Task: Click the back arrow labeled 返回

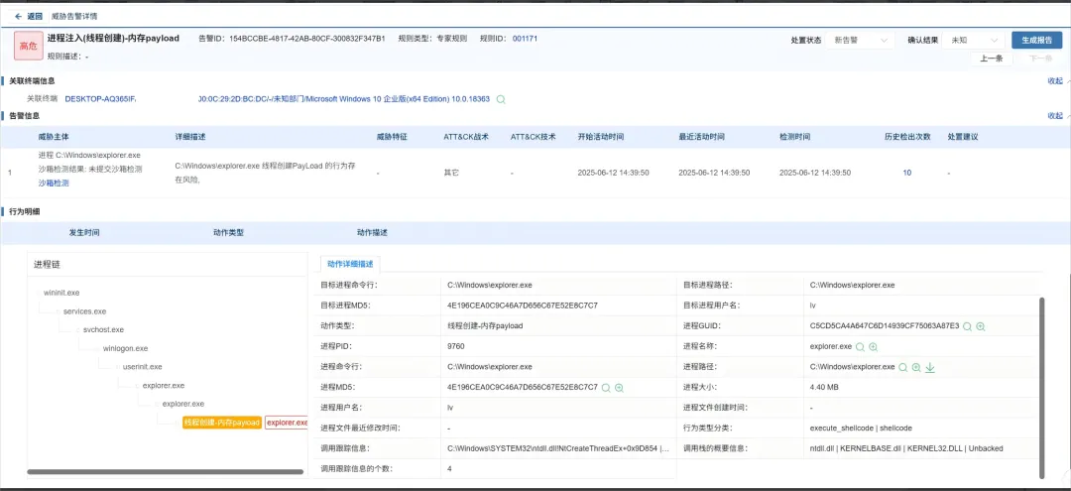Action: [x=28, y=16]
